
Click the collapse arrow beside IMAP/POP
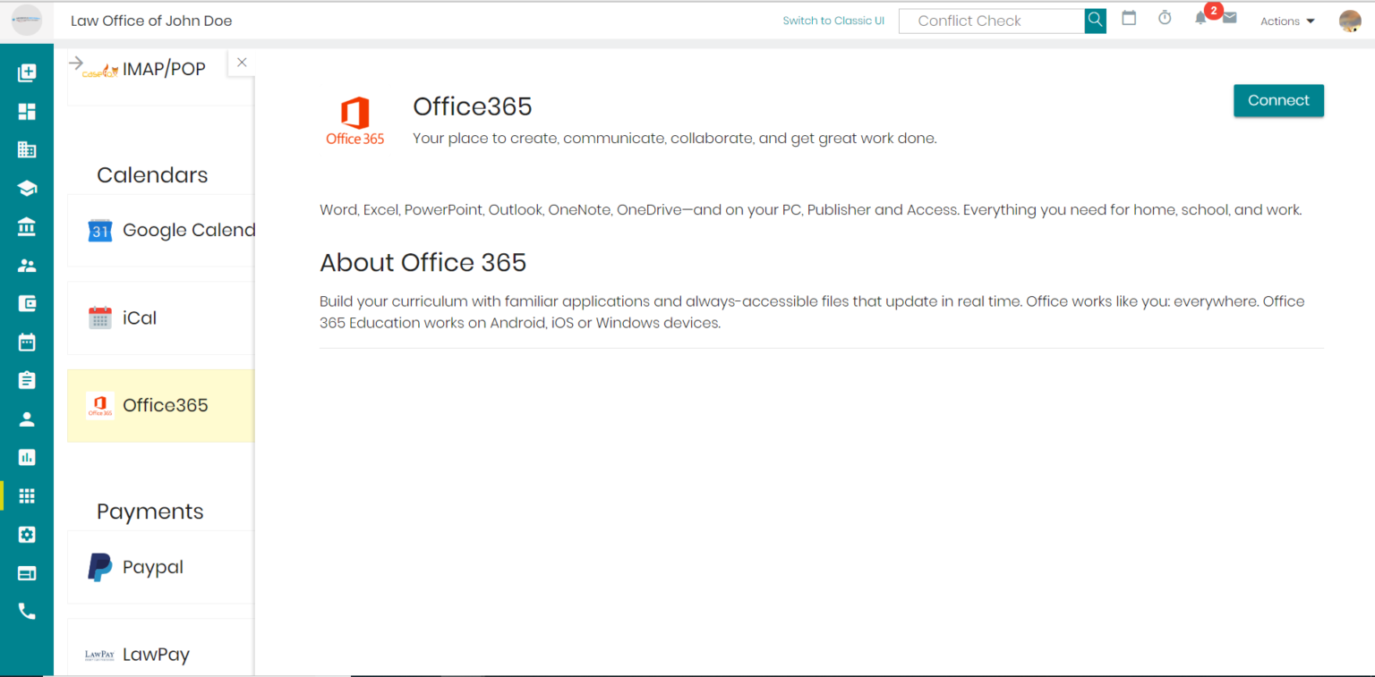pyautogui.click(x=76, y=63)
